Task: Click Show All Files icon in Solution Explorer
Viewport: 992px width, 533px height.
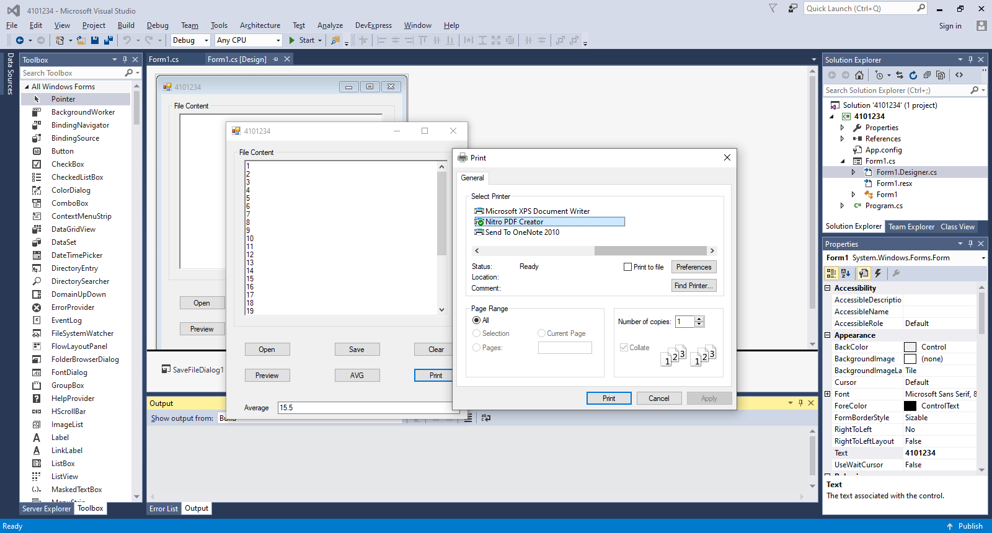Action: pos(941,75)
